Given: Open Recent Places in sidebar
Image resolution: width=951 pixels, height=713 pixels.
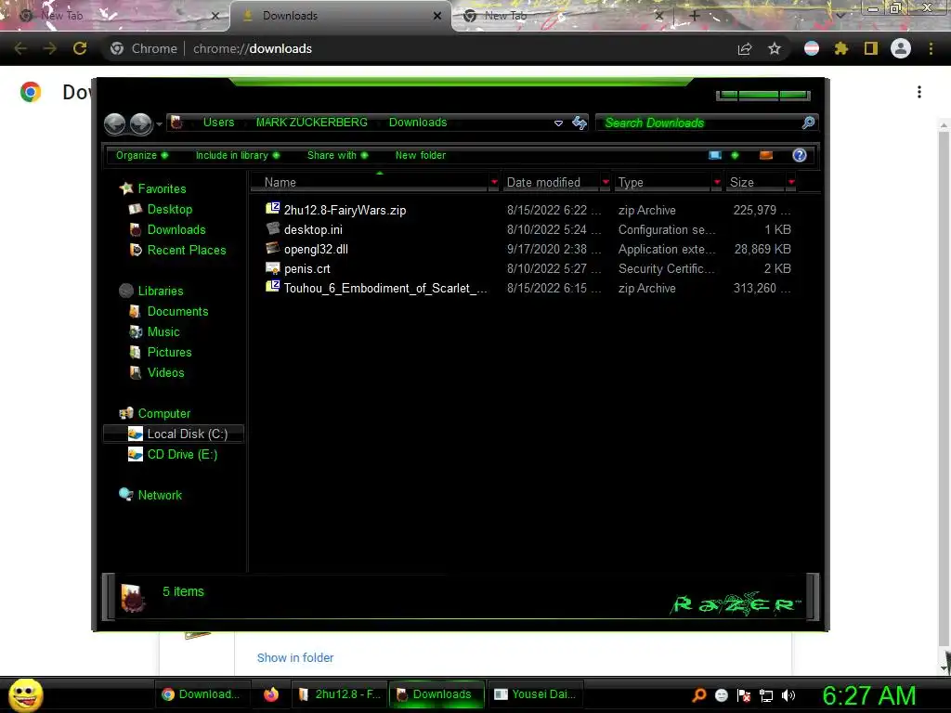Looking at the screenshot, I should coord(186,250).
